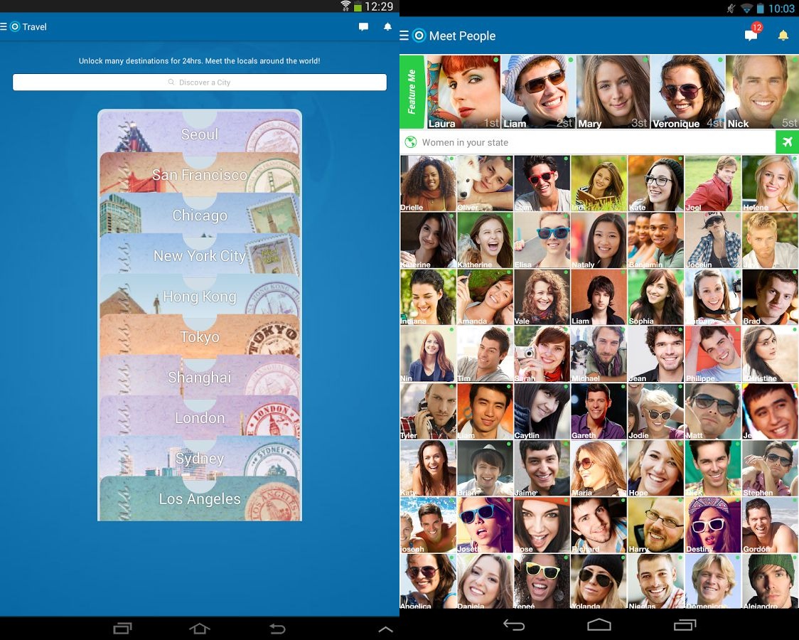799x640 pixels.
Task: Open messages showing 12 unread notifications
Action: (x=751, y=35)
